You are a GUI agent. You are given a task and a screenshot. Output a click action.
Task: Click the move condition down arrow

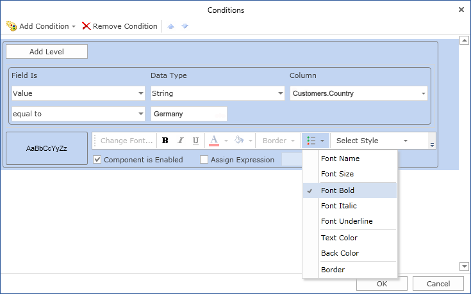[185, 26]
